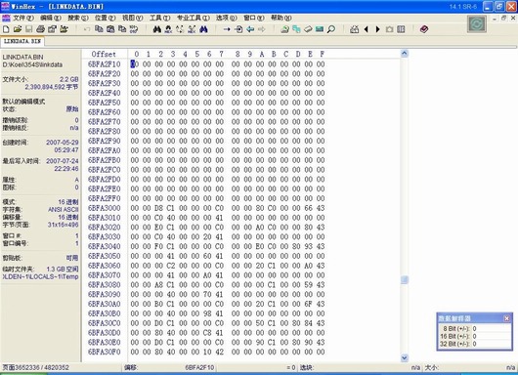518x375 pixels.
Task: Open the 工具 (Tools) menu
Action: (x=160, y=18)
